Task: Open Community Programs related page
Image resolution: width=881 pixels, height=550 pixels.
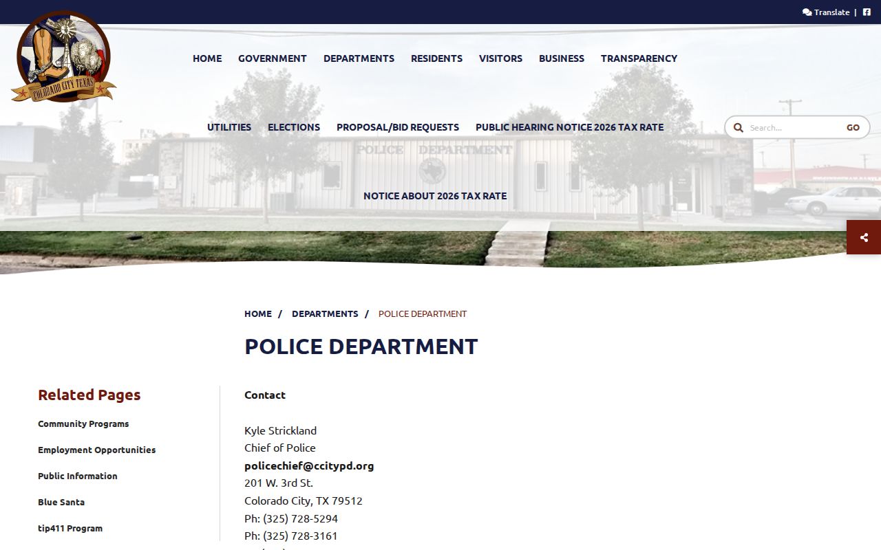Action: coord(83,423)
